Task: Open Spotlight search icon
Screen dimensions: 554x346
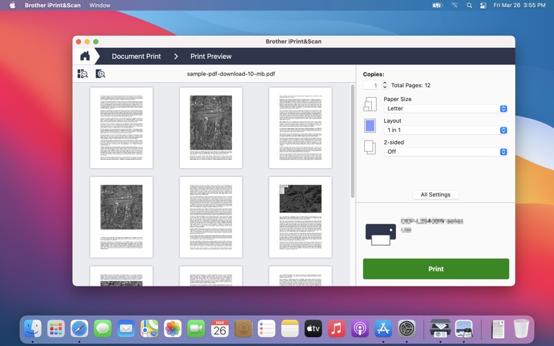Action: click(x=470, y=6)
